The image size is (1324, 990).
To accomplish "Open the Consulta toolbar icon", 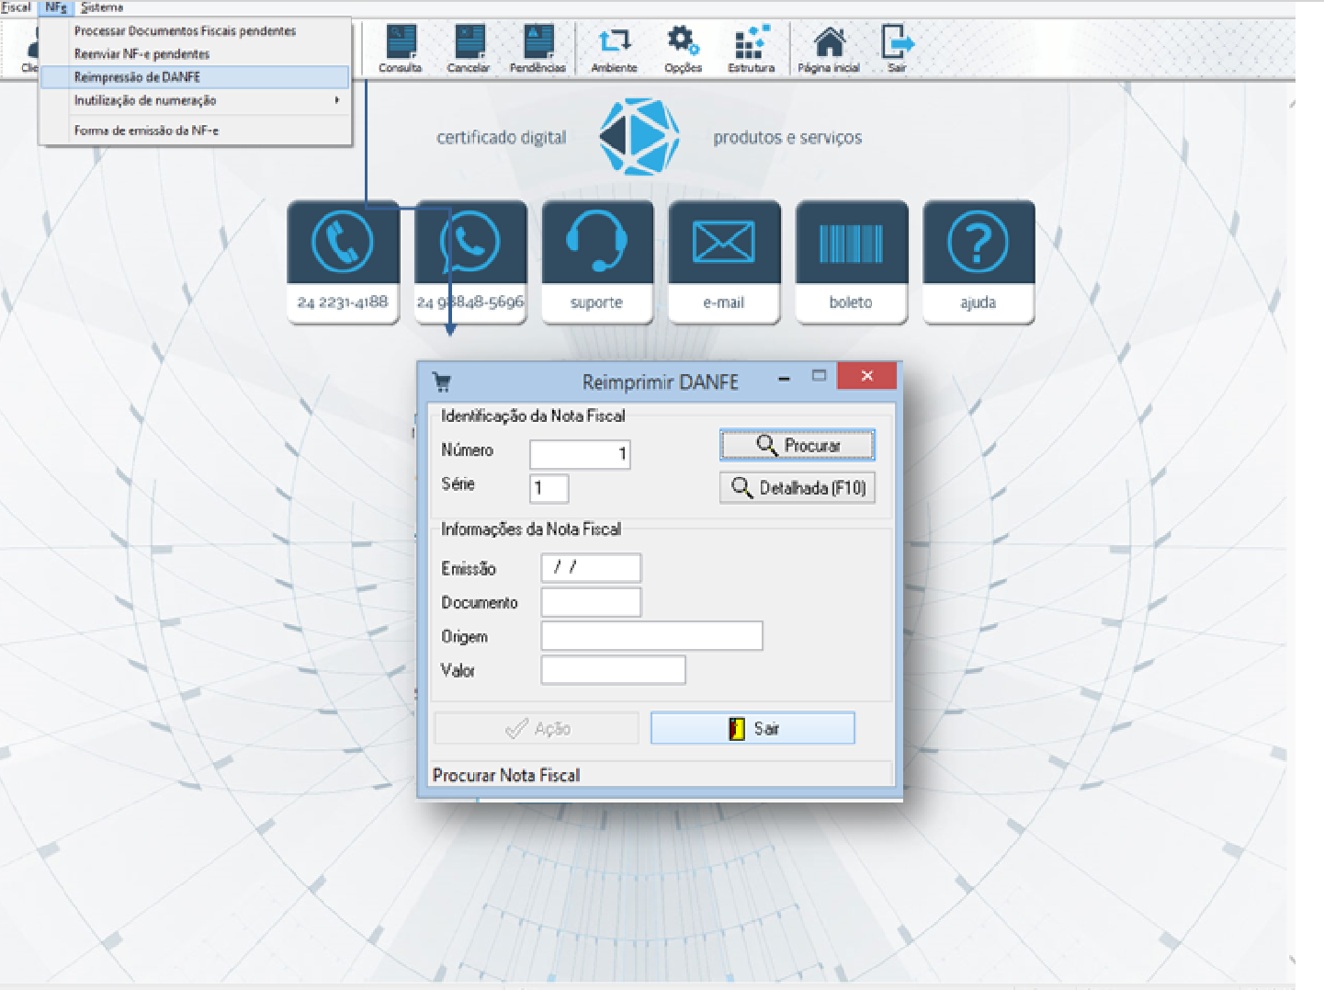I will [401, 49].
